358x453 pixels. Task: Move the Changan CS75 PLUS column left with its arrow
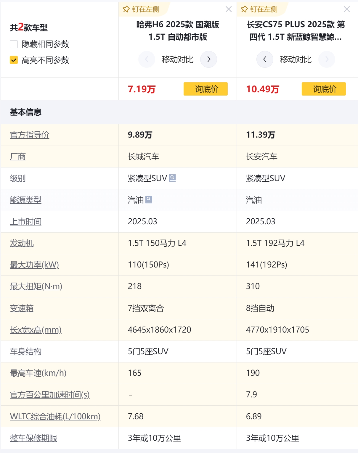tap(265, 59)
